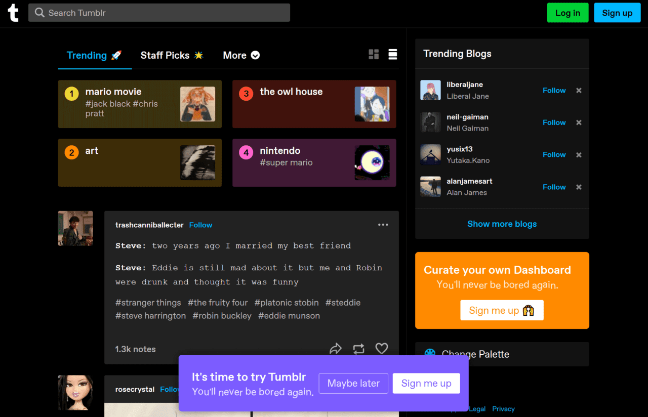Switch to the Staff Picks tab
Image resolution: width=648 pixels, height=417 pixels.
coord(172,55)
